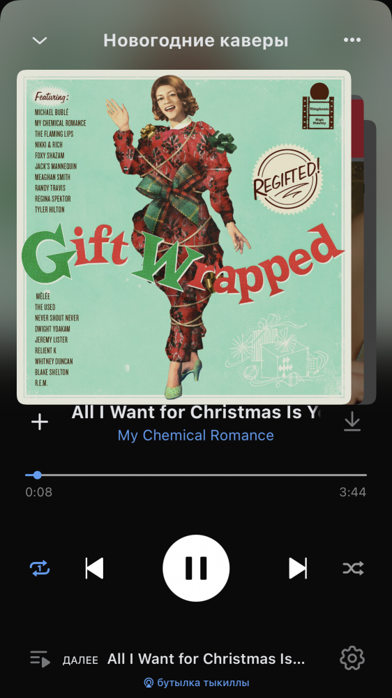Add track using the plus icon
Screen dimensions: 392x698
pyautogui.click(x=40, y=422)
